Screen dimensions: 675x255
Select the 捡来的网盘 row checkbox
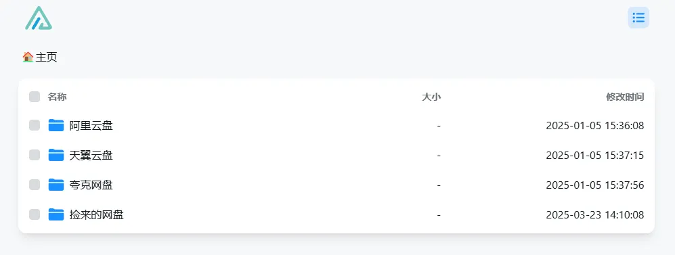pyautogui.click(x=35, y=214)
